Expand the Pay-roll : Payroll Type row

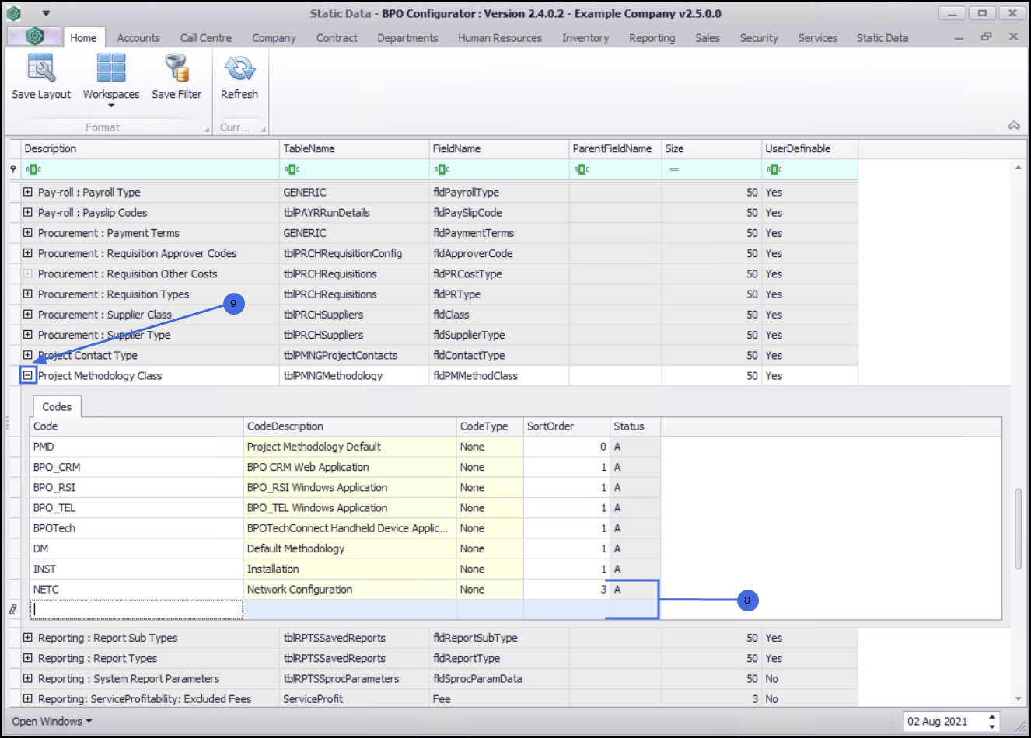(28, 192)
